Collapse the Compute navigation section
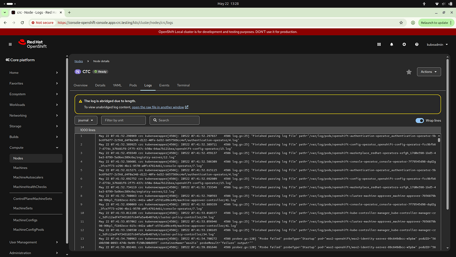Screen dimensions: 456x257 (34, 148)
